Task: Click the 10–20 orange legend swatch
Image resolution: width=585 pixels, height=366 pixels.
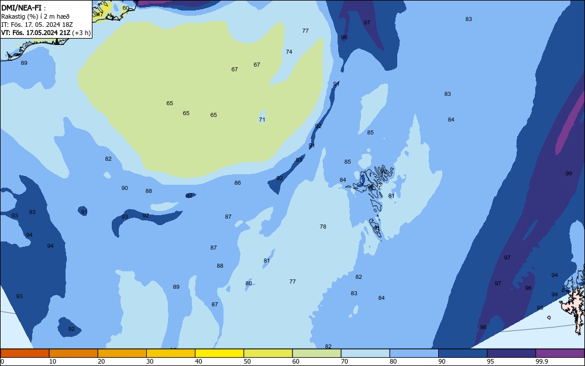Action: point(74,353)
